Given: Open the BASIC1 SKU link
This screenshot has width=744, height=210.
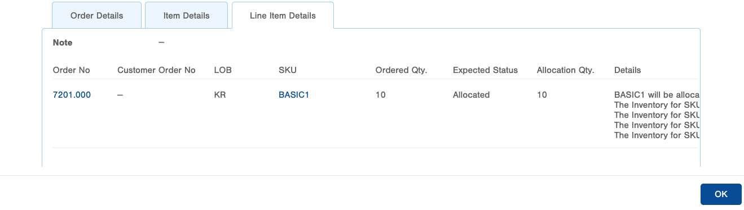Looking at the screenshot, I should pos(294,95).
